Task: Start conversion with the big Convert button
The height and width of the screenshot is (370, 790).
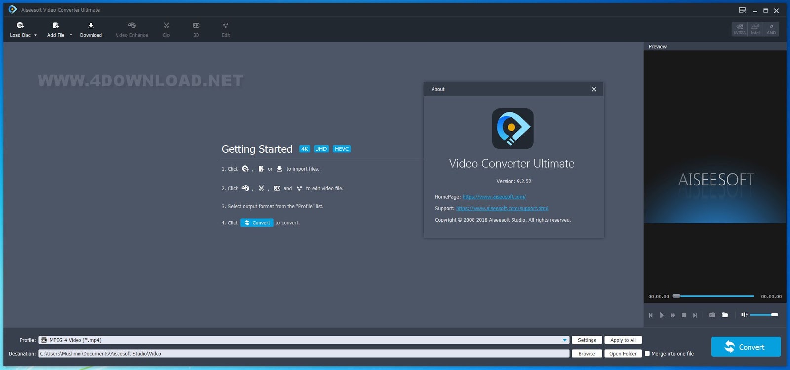Action: 746,347
